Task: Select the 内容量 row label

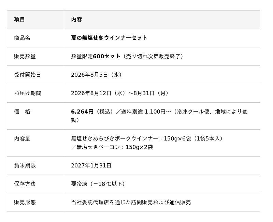Action: tap(22, 139)
